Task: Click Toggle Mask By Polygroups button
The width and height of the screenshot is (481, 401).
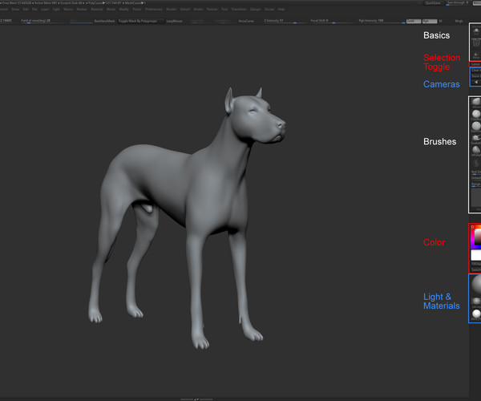Action: (140, 21)
